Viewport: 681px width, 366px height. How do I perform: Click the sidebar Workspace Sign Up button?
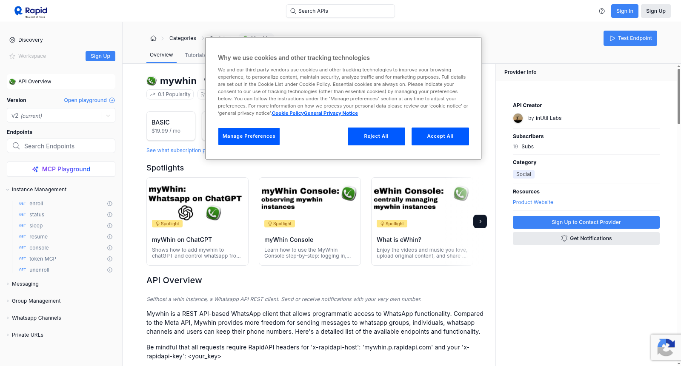(100, 56)
